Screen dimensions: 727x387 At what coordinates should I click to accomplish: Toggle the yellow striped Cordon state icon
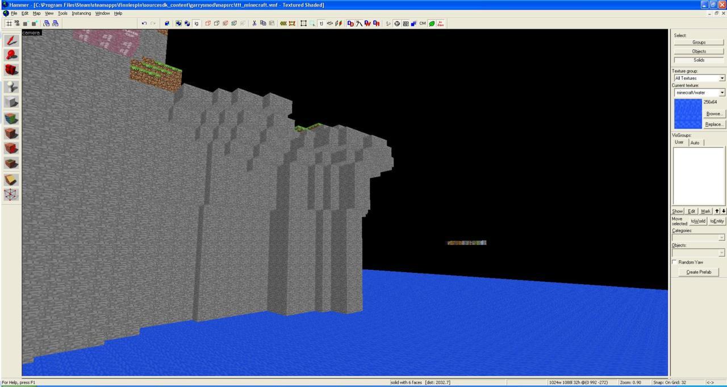(283, 23)
